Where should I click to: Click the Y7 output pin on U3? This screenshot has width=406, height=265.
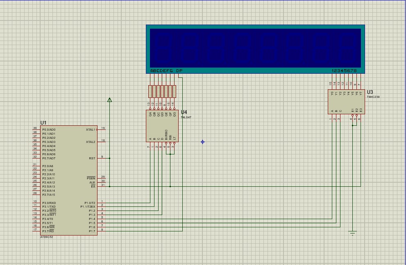pyautogui.click(x=361, y=93)
